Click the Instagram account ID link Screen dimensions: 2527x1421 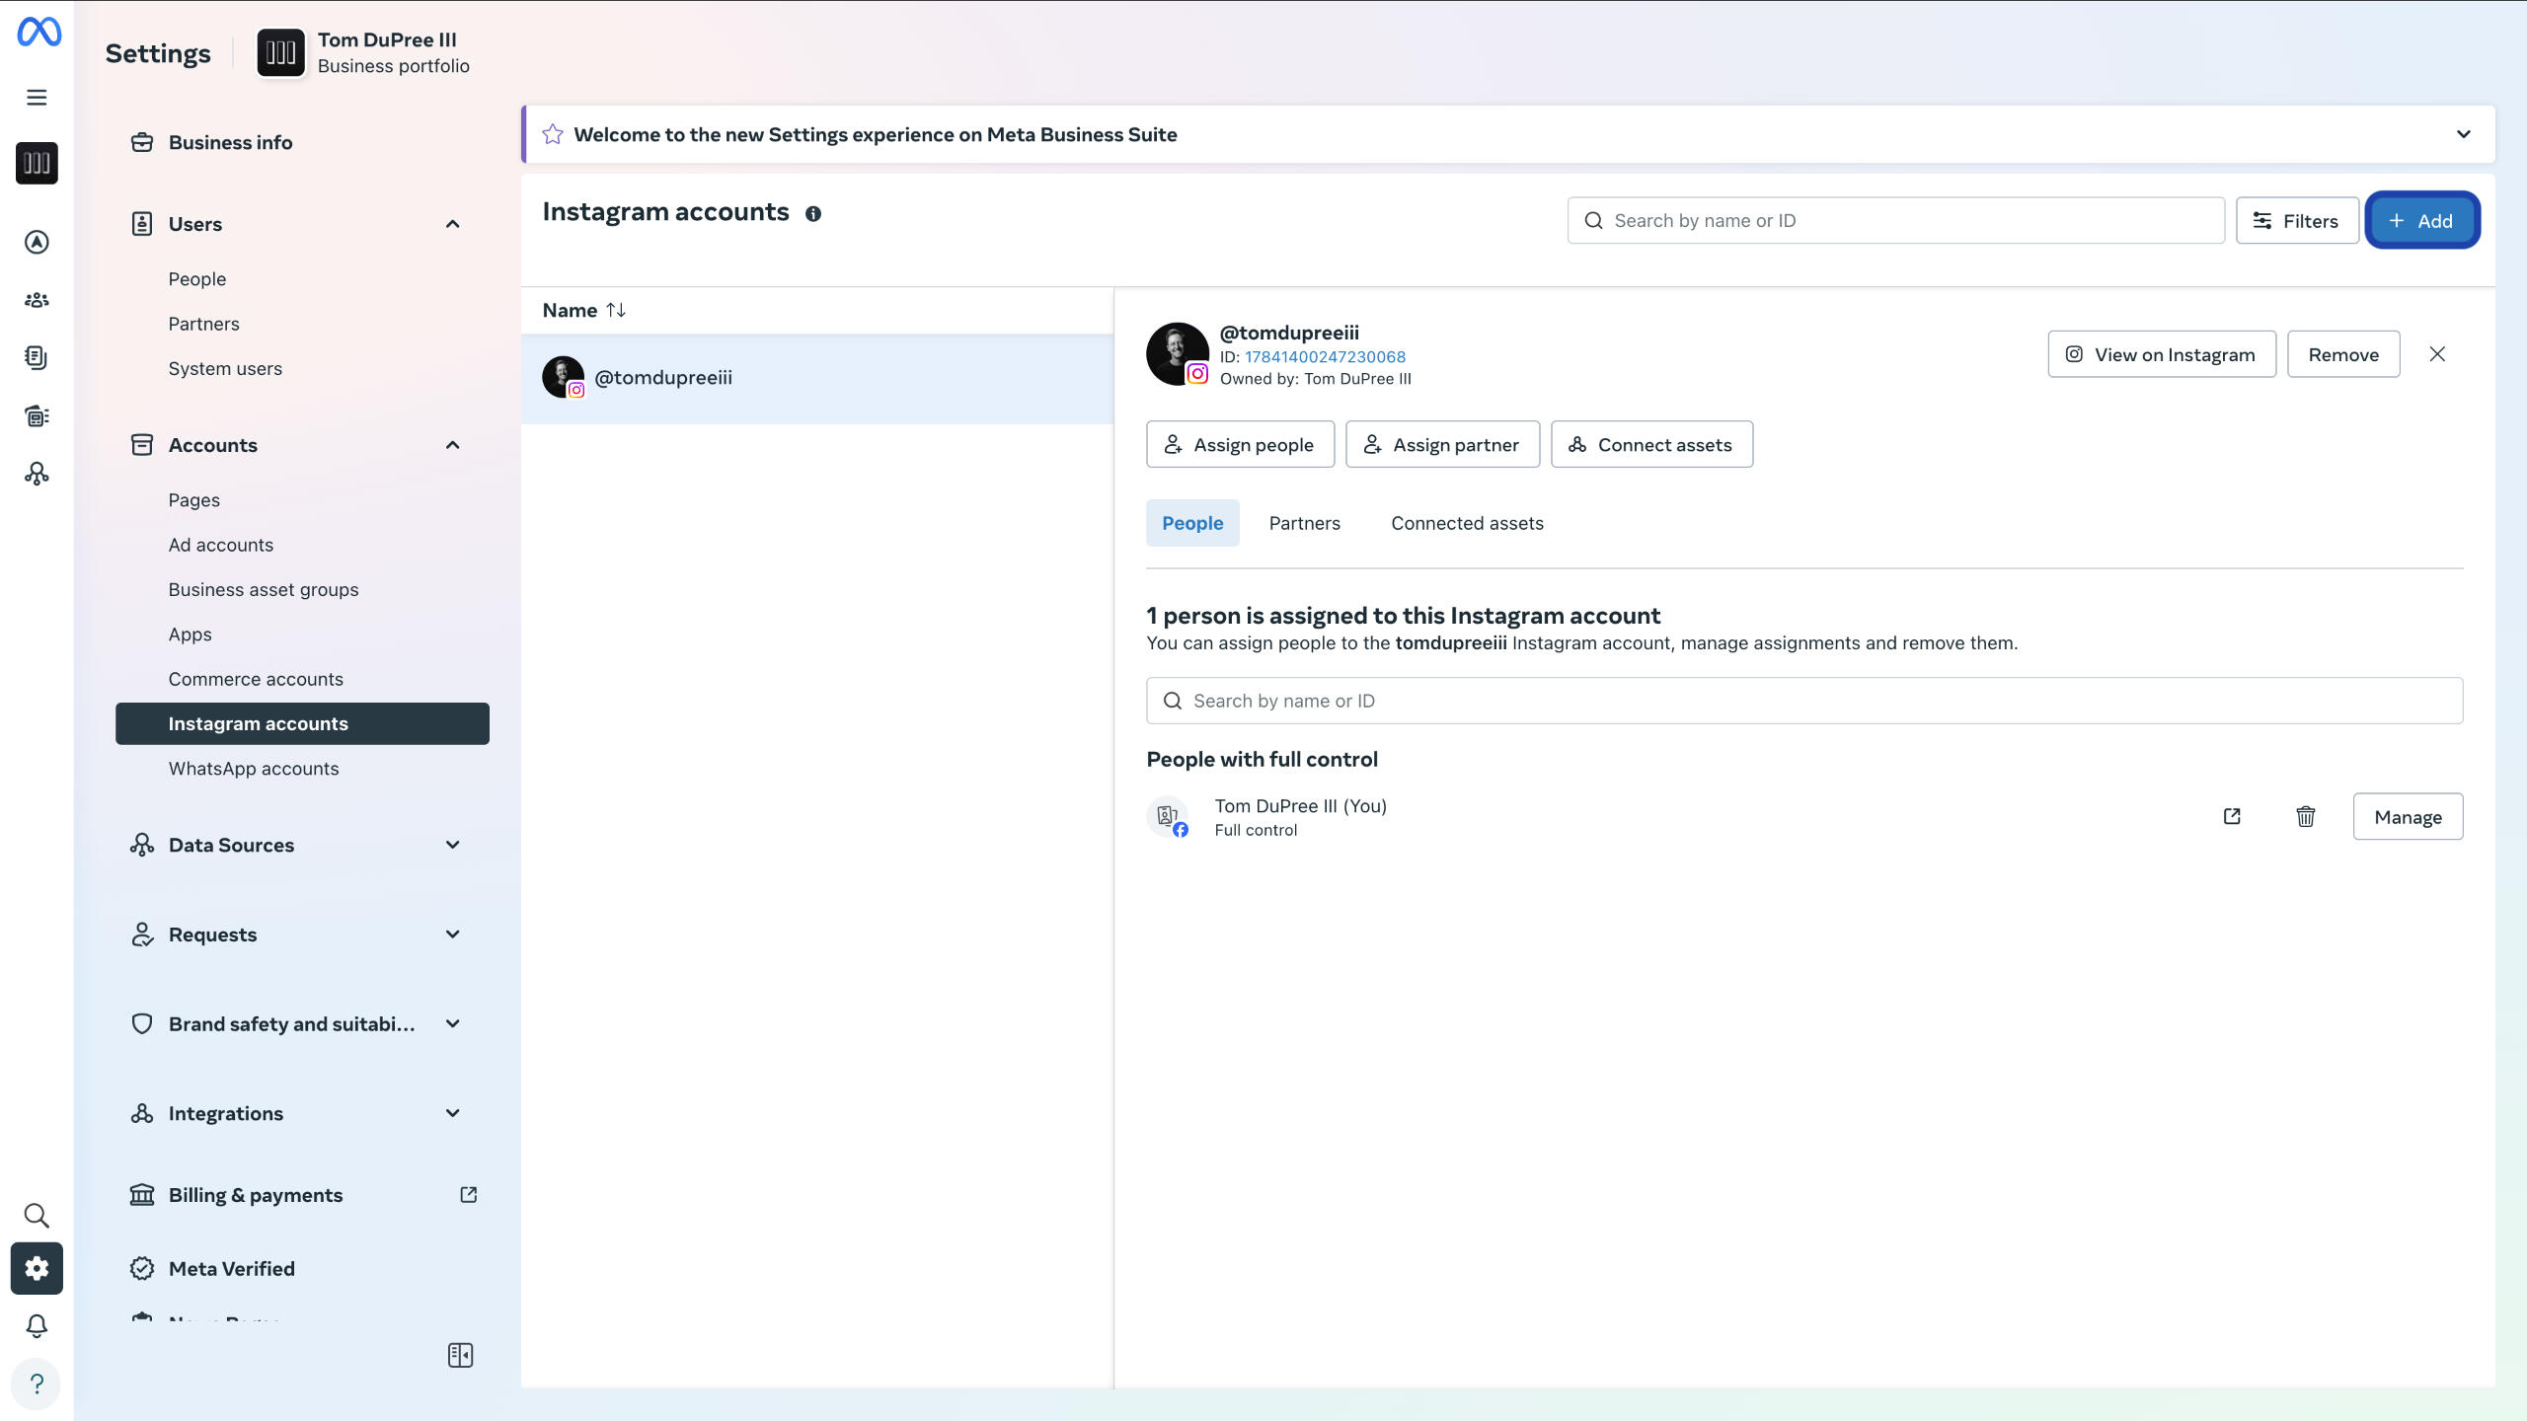(x=1325, y=356)
